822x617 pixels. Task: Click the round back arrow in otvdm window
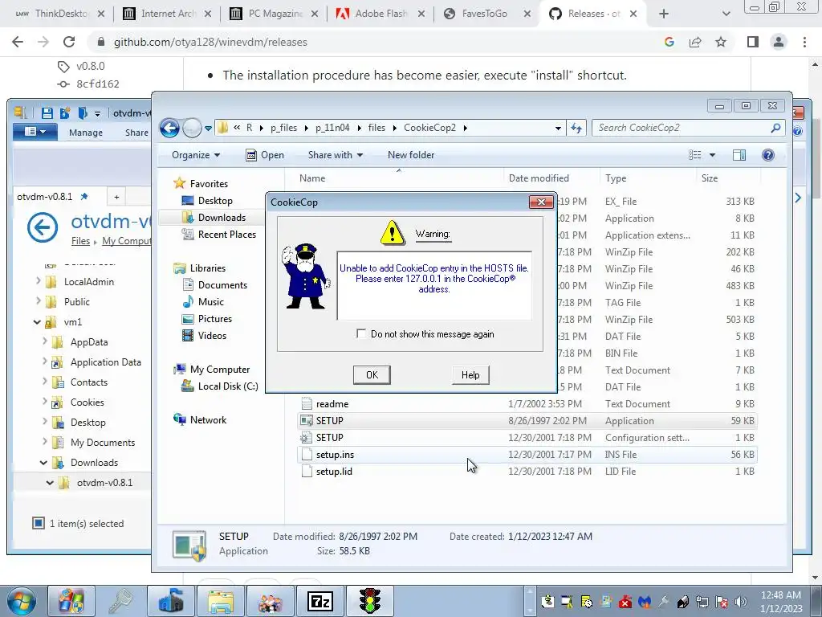click(x=43, y=227)
